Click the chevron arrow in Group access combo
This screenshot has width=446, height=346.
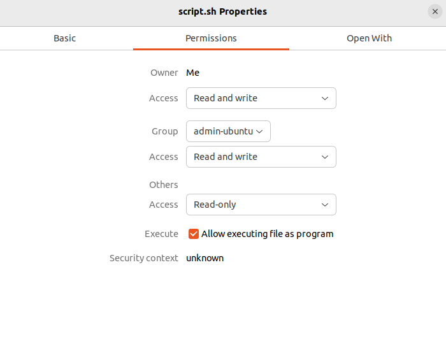[x=325, y=157]
